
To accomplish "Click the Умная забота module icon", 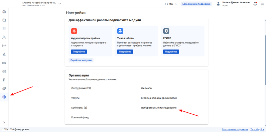I will point(120,31).
